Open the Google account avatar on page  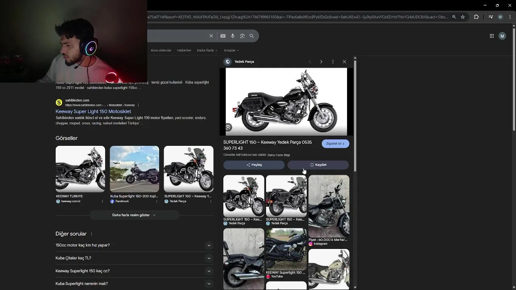tap(502, 36)
